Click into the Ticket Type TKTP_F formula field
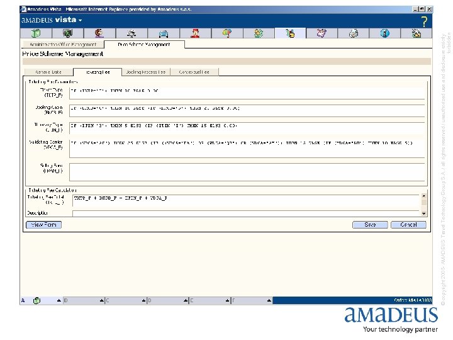Viewport: 453px width, 340px height. [x=247, y=93]
